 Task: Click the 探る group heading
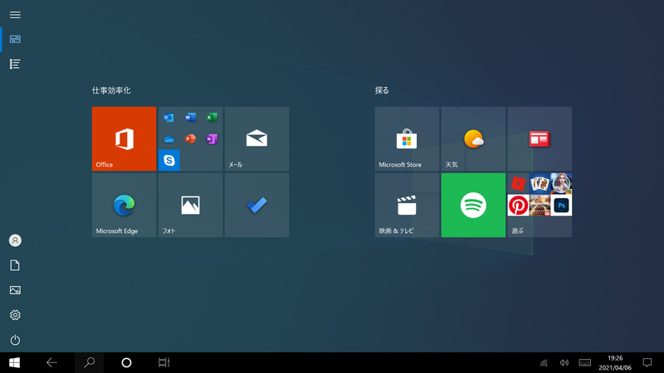click(382, 90)
